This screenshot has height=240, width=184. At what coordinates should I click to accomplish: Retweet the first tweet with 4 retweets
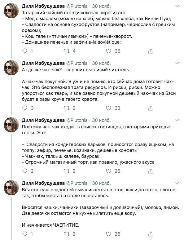pos(67,51)
